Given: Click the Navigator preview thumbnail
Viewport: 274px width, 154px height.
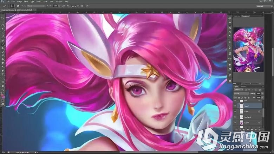Looking at the screenshot, I should pyautogui.click(x=249, y=50).
